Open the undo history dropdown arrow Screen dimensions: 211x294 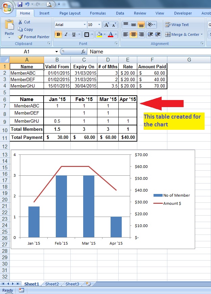coord(32,4)
